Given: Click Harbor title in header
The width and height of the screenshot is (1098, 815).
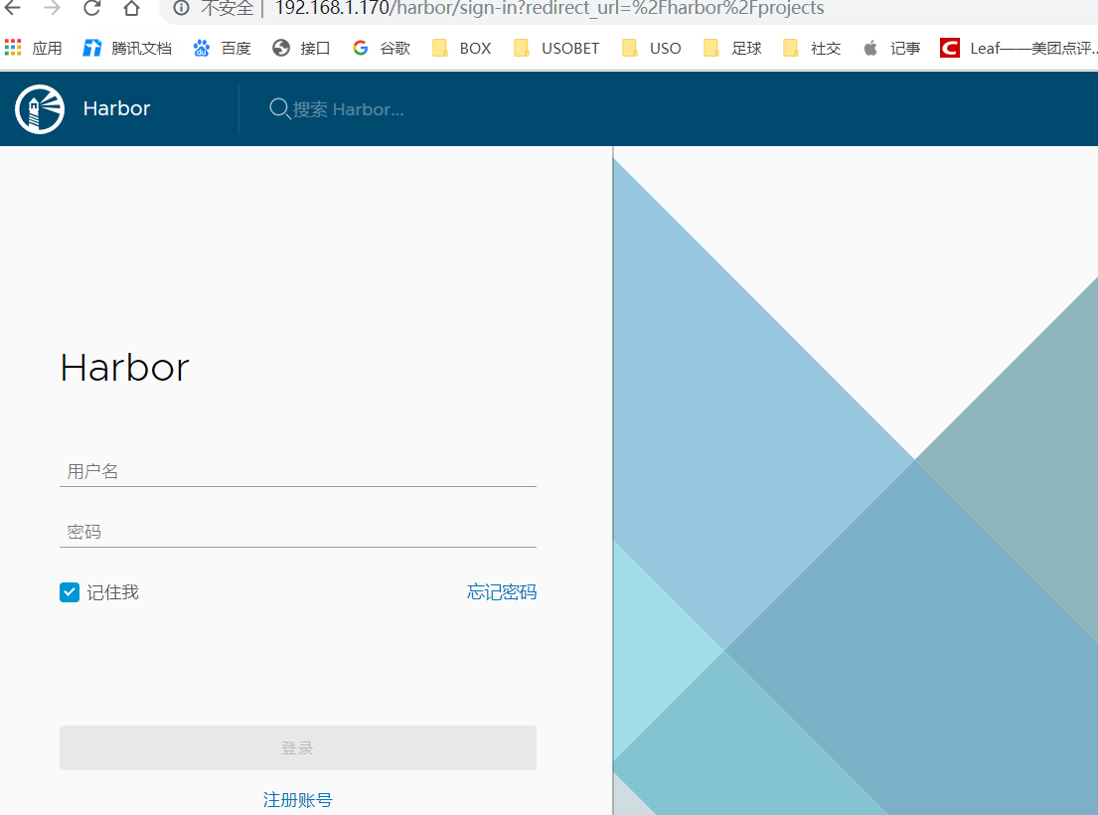Looking at the screenshot, I should click(116, 108).
